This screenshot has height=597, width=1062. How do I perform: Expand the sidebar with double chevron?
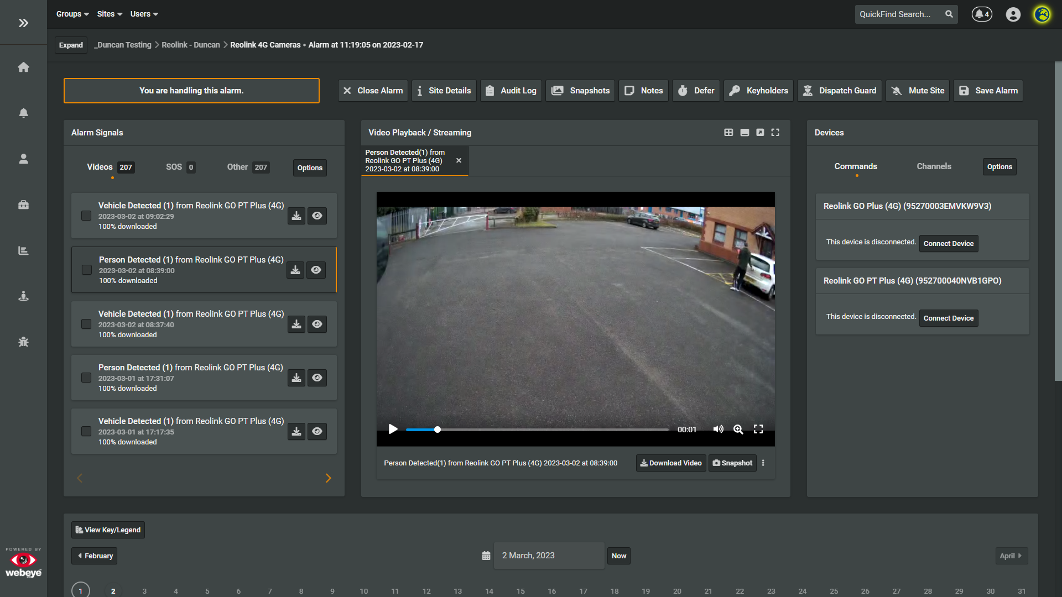click(23, 23)
